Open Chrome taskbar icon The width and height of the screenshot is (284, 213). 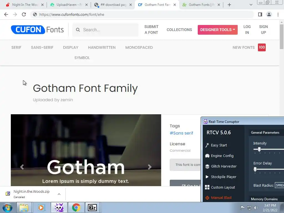[x=76, y=207]
